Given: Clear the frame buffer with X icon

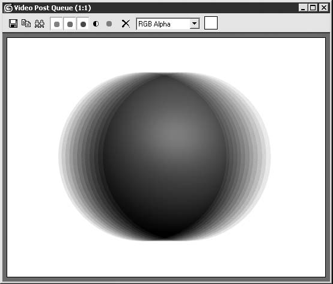Looking at the screenshot, I should coord(126,23).
